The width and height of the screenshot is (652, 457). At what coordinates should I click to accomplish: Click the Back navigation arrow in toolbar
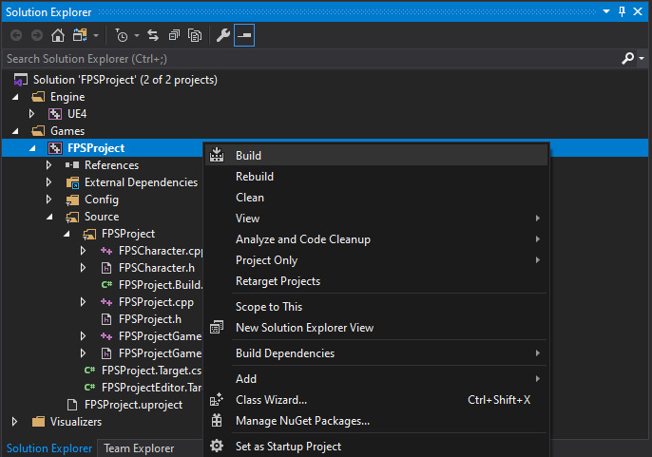pyautogui.click(x=16, y=35)
